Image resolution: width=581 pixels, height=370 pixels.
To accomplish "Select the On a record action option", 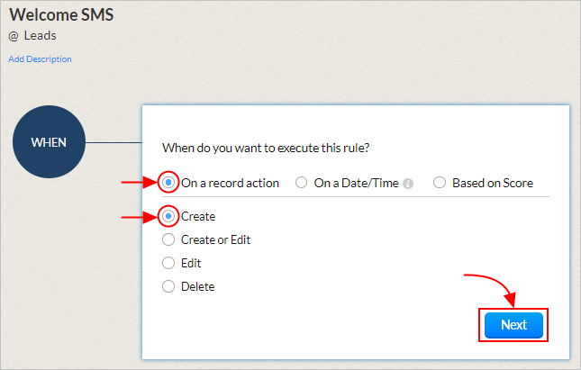I will click(168, 182).
